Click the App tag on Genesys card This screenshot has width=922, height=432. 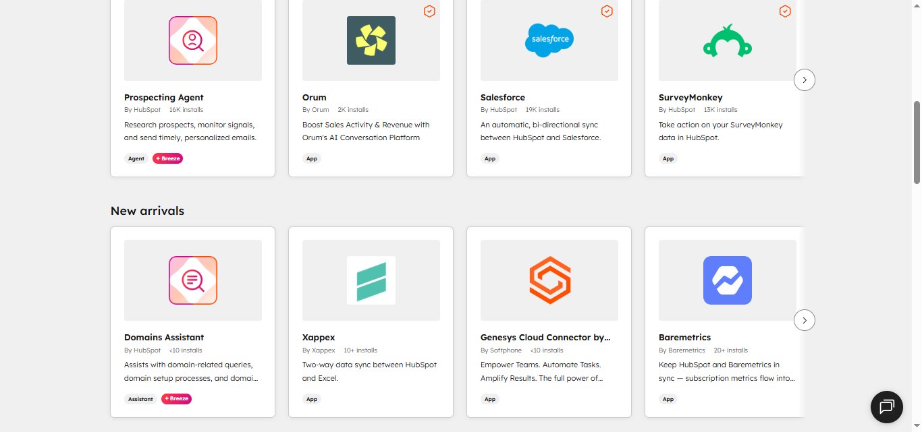coord(490,399)
